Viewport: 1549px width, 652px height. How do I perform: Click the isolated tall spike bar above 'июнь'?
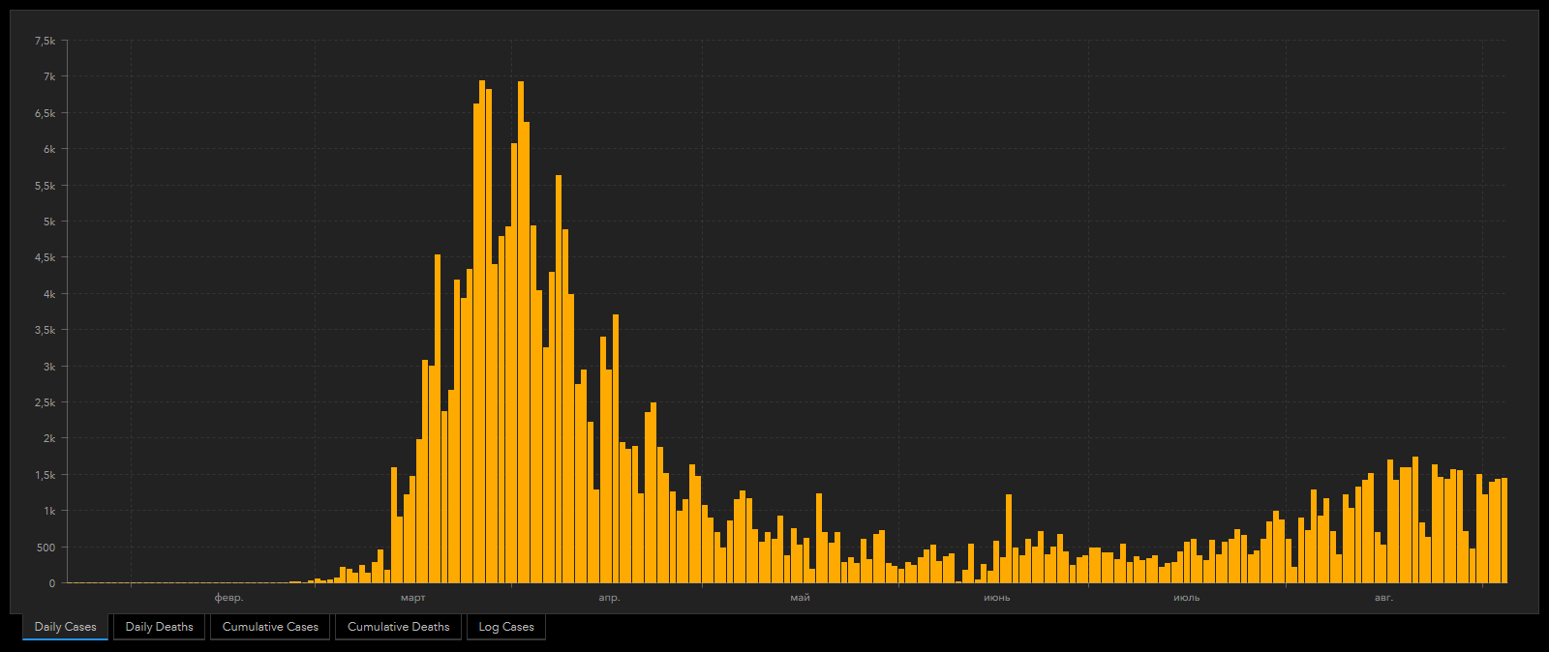coord(1009,540)
